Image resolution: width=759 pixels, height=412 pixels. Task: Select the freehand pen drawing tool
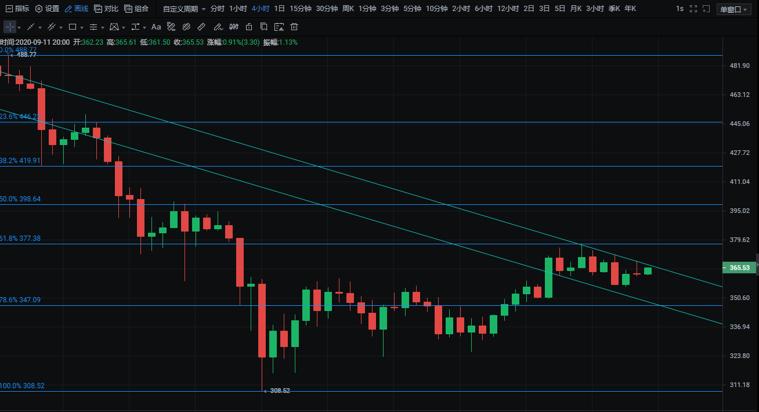(218, 27)
